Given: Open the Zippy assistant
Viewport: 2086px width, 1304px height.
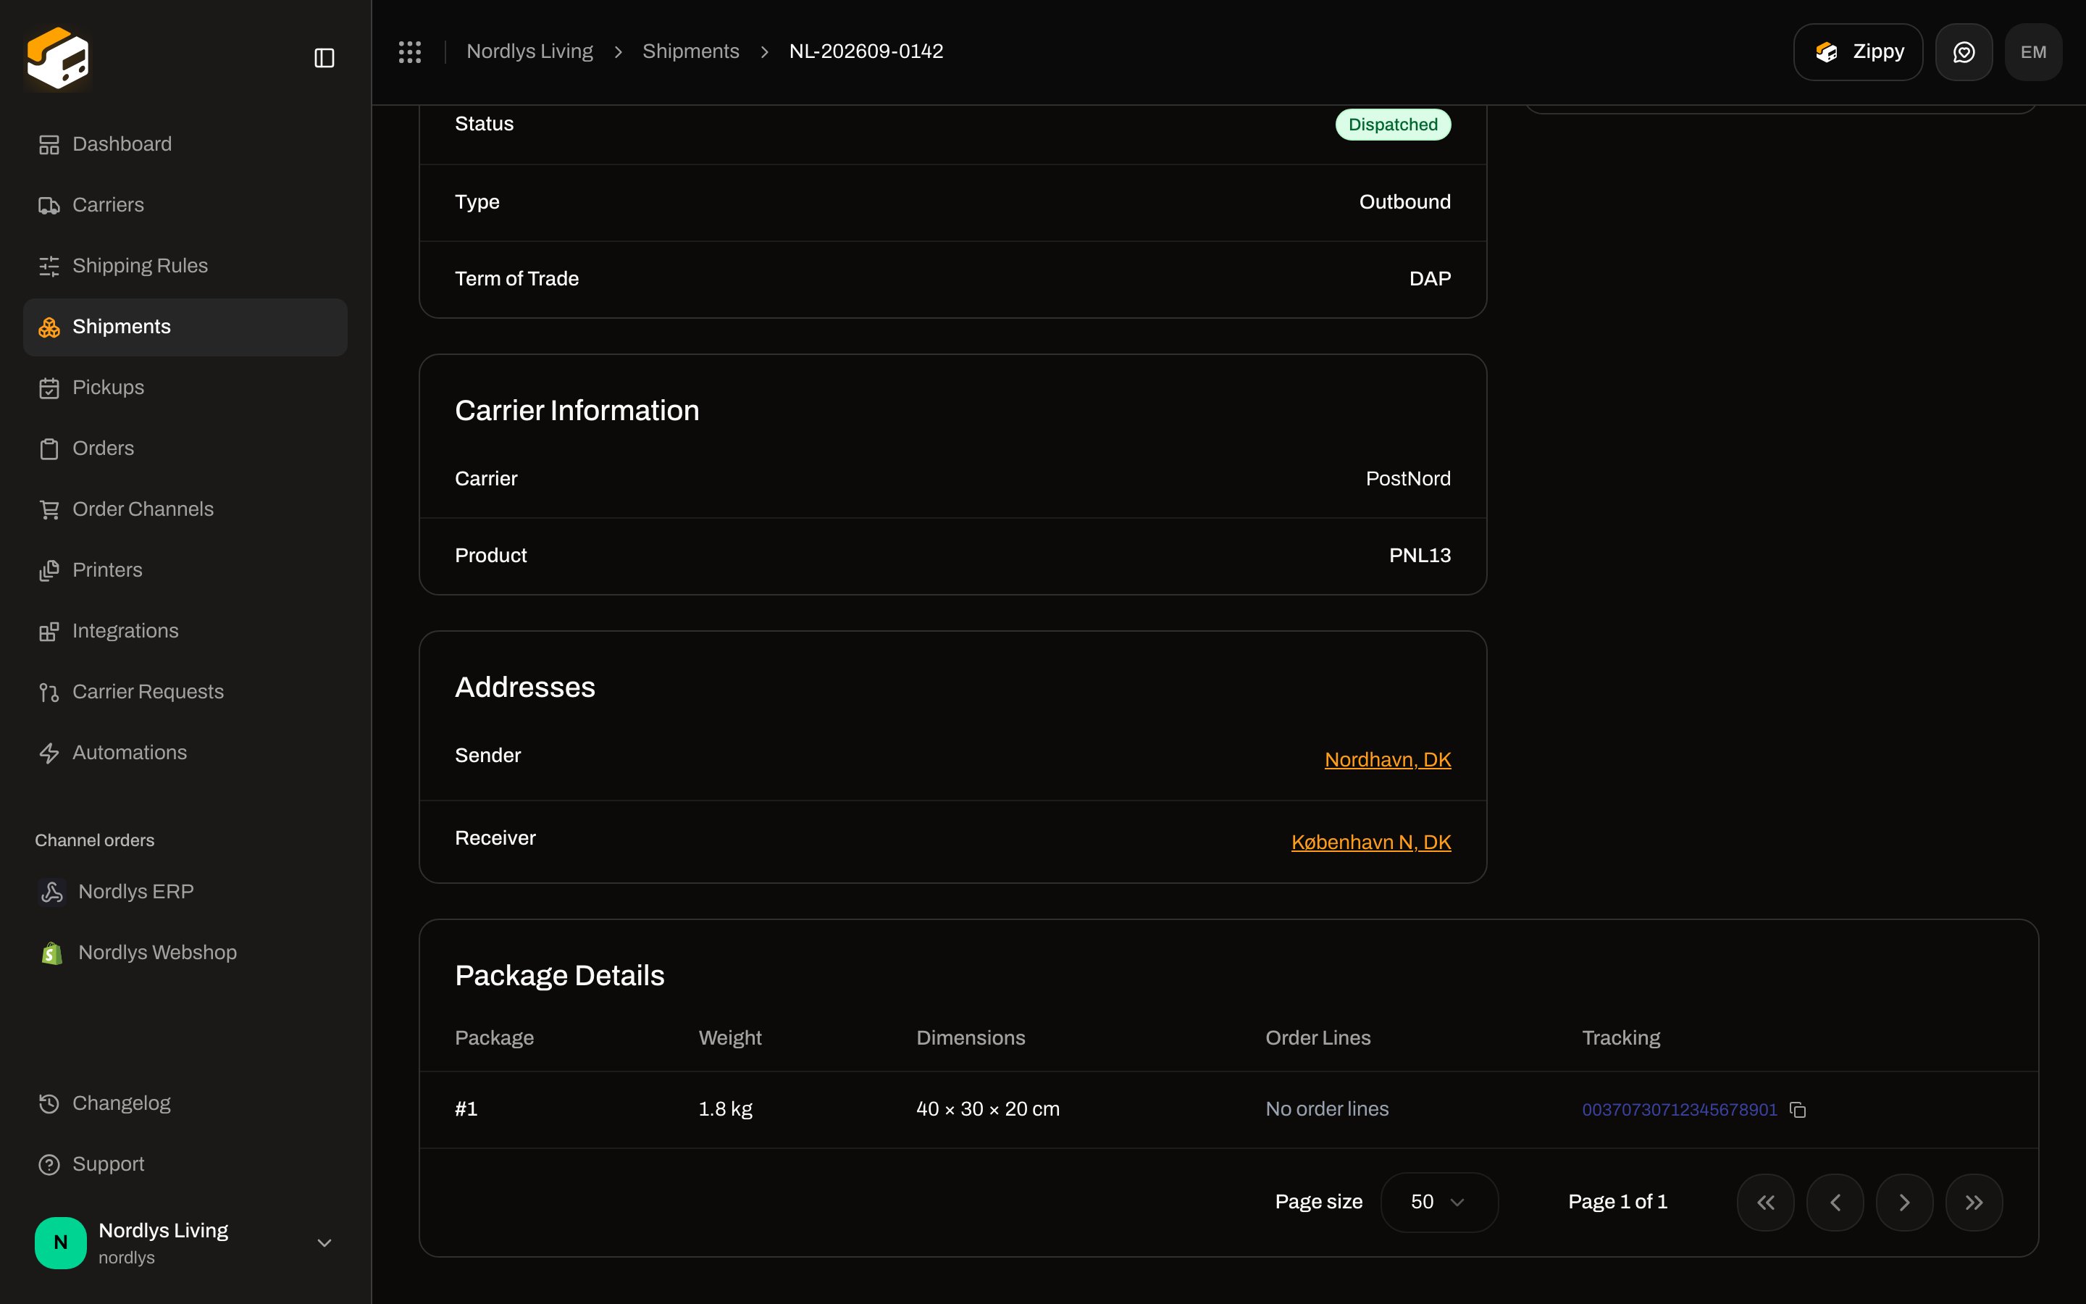Looking at the screenshot, I should [x=1858, y=51].
